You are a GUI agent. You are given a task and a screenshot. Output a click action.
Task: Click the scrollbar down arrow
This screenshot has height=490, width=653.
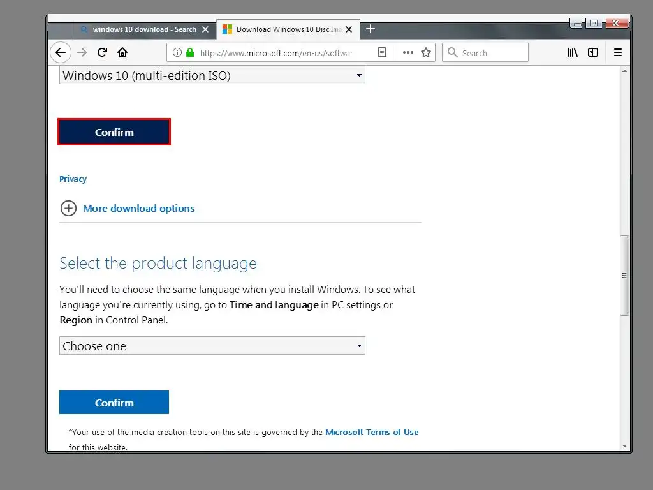coord(624,446)
